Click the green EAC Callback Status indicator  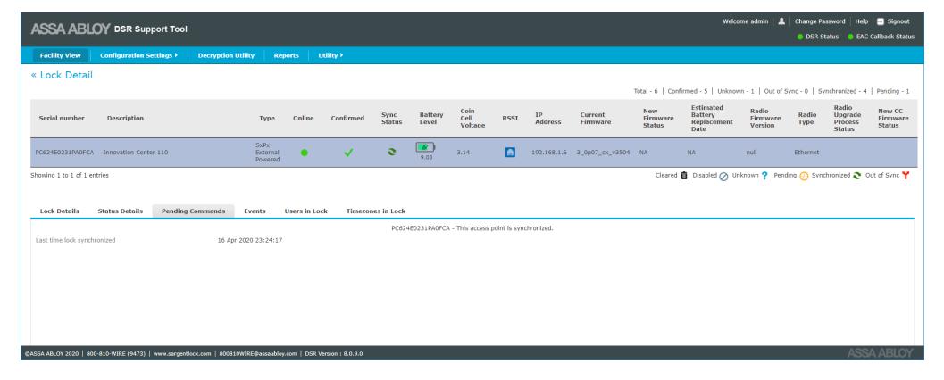coord(851,37)
